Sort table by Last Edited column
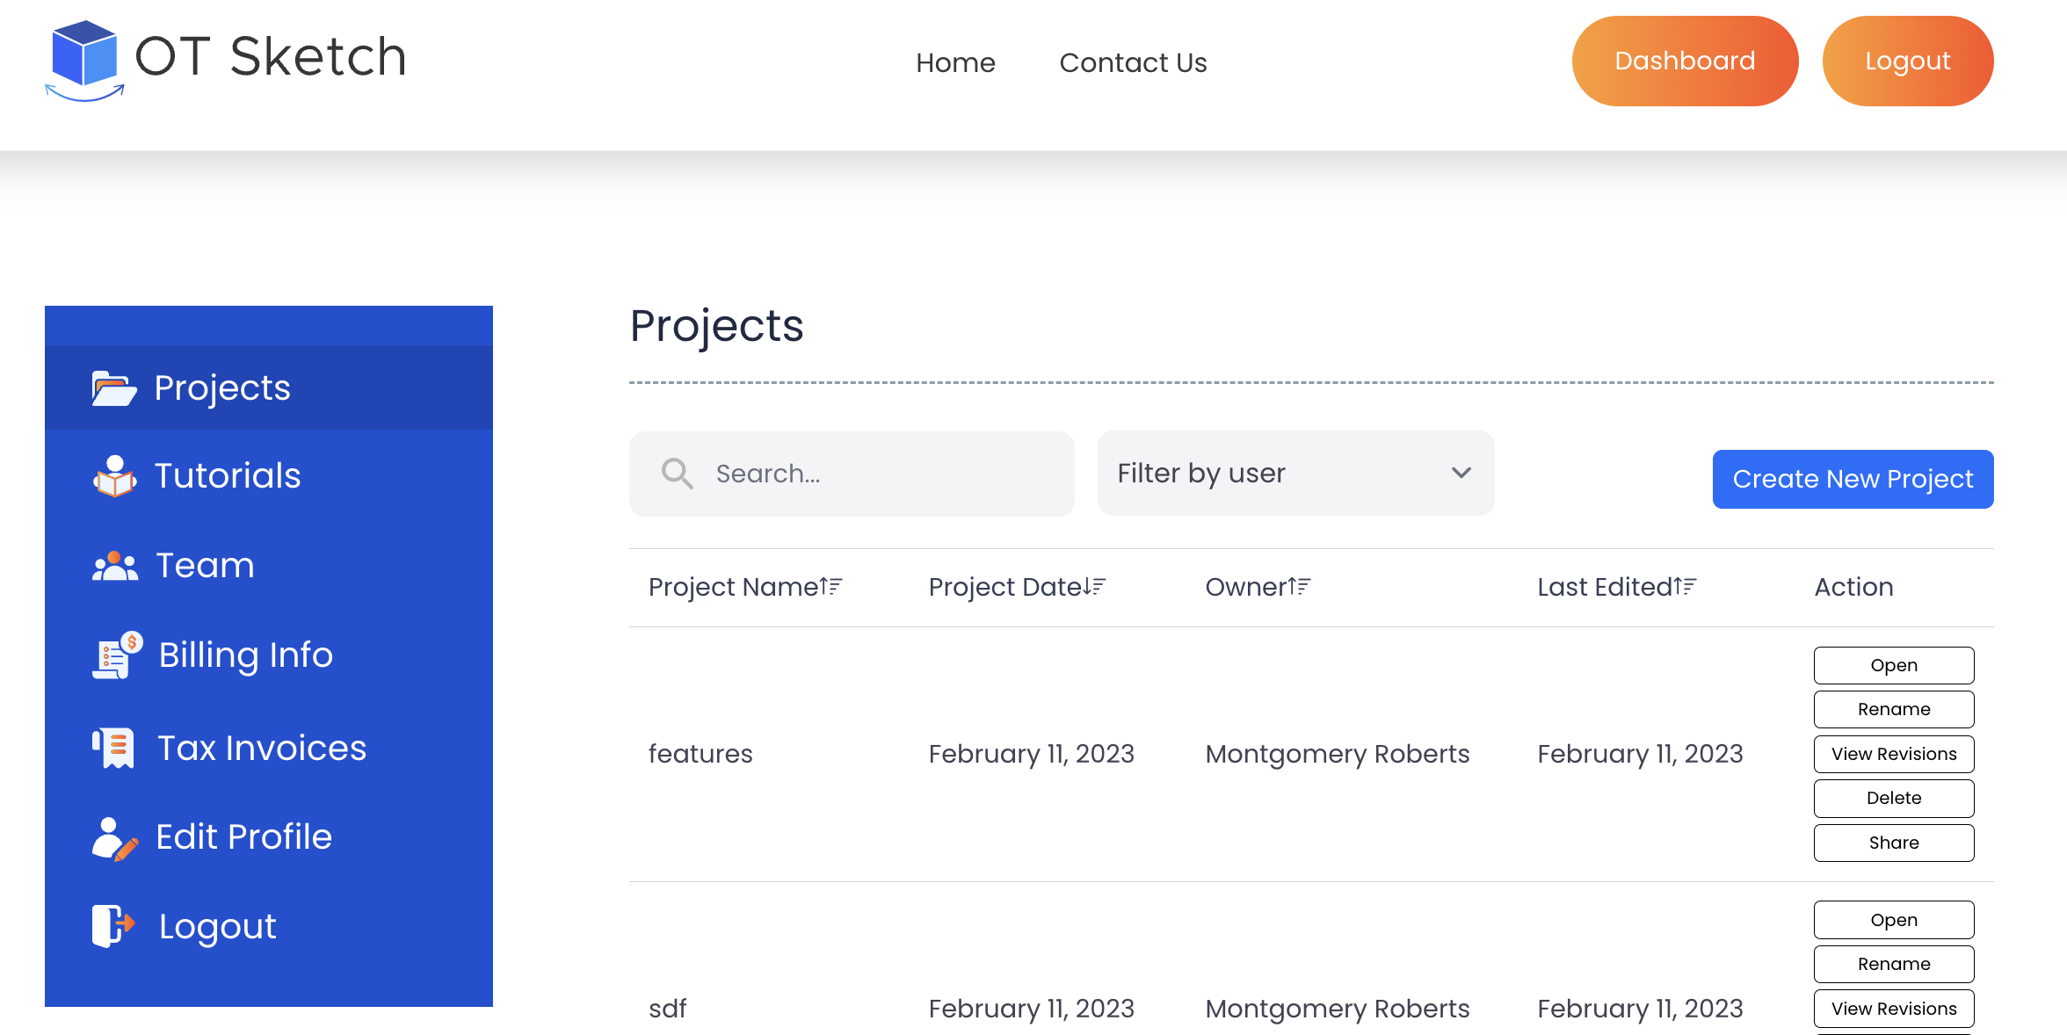Viewport: 2067px width, 1035px height. point(1685,586)
